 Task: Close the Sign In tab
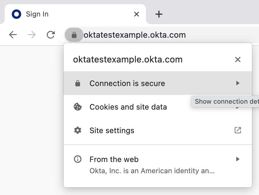[137, 14]
